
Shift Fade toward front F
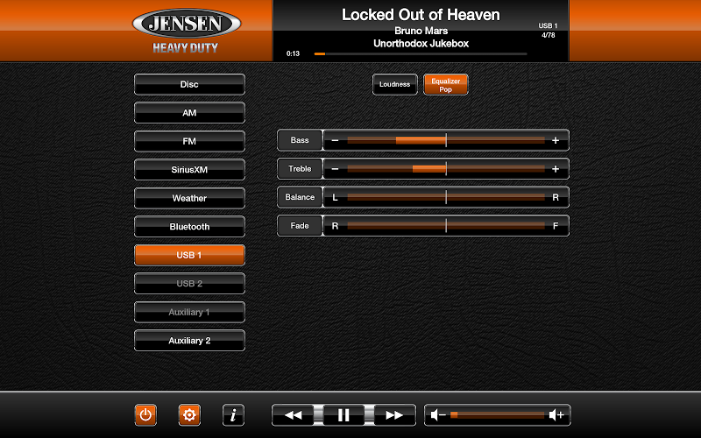555,226
